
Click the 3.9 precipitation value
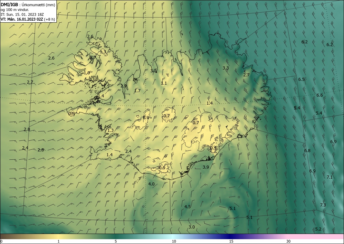(206, 167)
